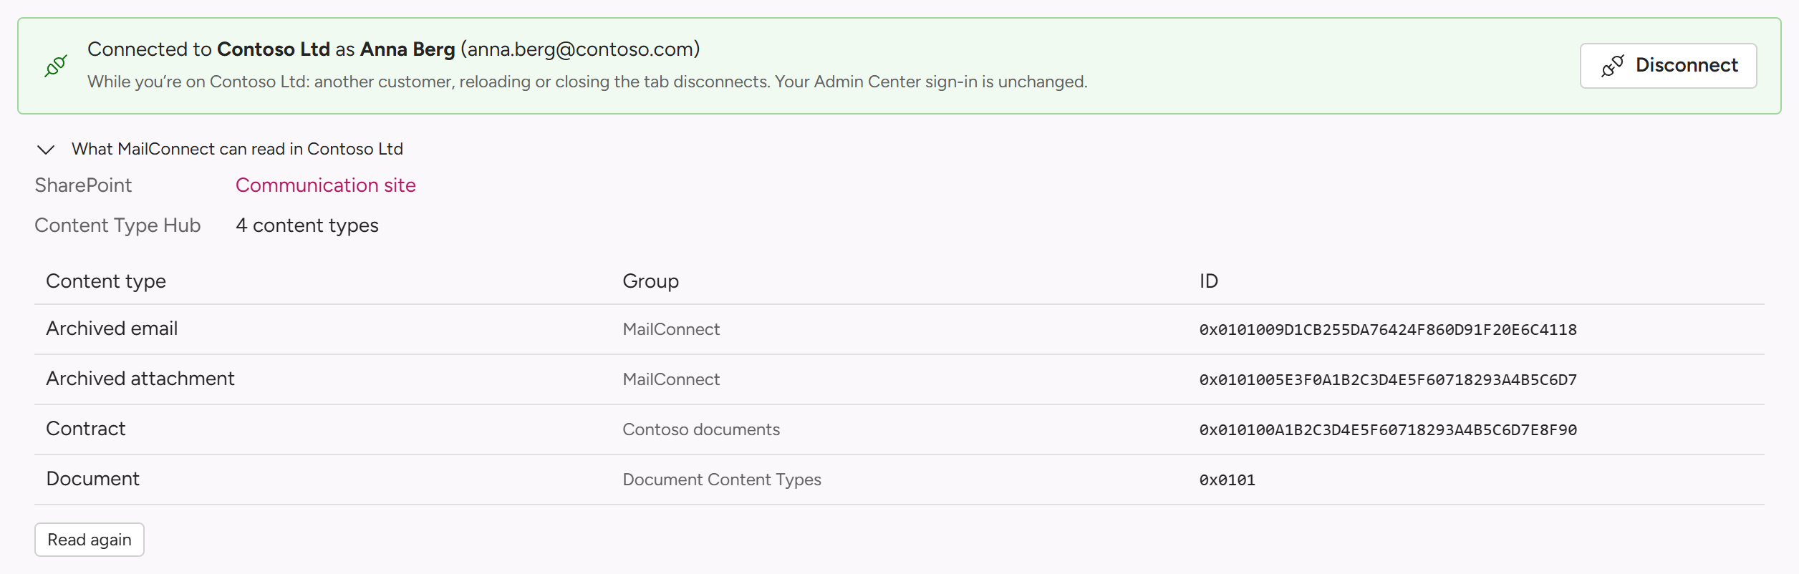Click the green connected plug icon

(x=56, y=66)
